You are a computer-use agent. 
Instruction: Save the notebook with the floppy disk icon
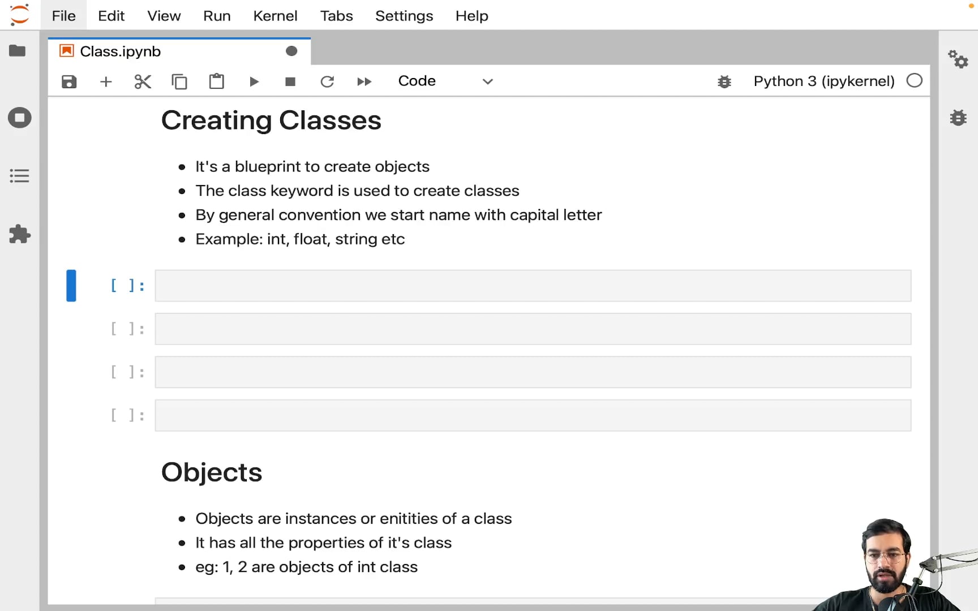pyautogui.click(x=69, y=82)
